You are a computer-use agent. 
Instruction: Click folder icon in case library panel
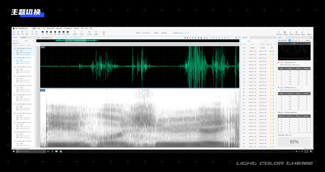[14, 41]
